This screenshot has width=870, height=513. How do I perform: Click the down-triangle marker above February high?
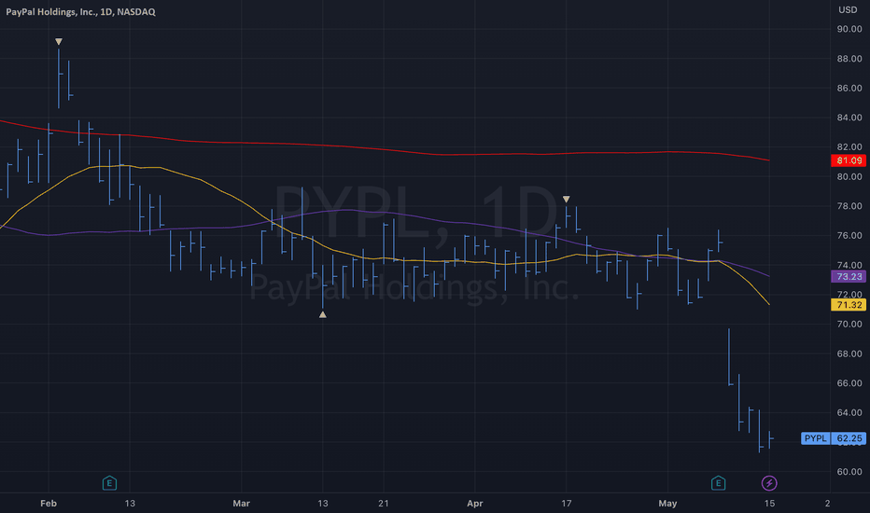click(59, 42)
